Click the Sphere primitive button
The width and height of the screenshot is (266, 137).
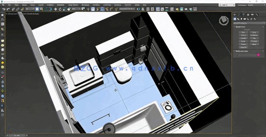[243, 35]
